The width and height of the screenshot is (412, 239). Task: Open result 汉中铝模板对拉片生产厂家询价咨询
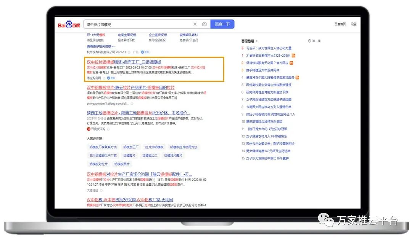point(139,174)
